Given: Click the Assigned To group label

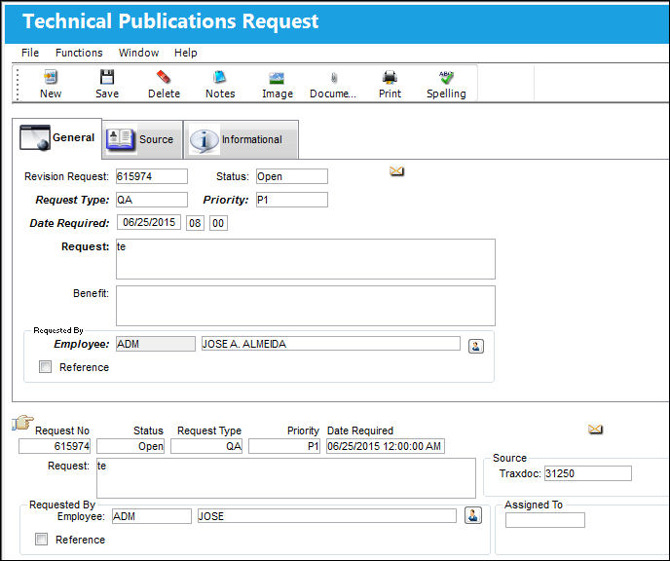Looking at the screenshot, I should 534,505.
